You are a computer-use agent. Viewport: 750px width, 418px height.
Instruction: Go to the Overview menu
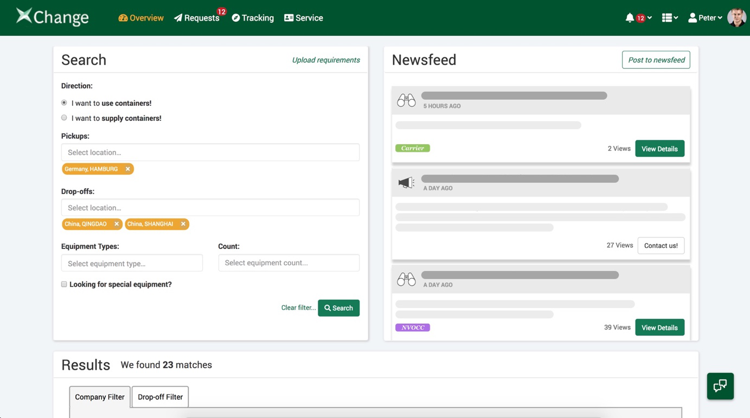(141, 18)
